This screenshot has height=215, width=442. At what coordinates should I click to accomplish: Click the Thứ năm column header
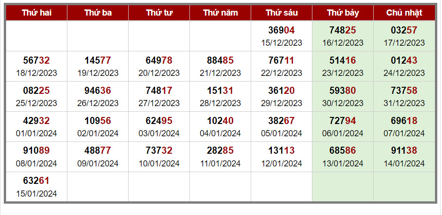tap(220, 13)
